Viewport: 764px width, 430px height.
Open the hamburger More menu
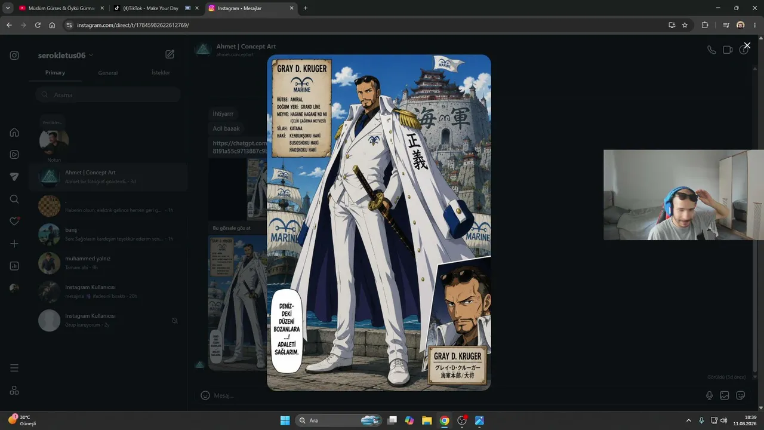coord(14,368)
